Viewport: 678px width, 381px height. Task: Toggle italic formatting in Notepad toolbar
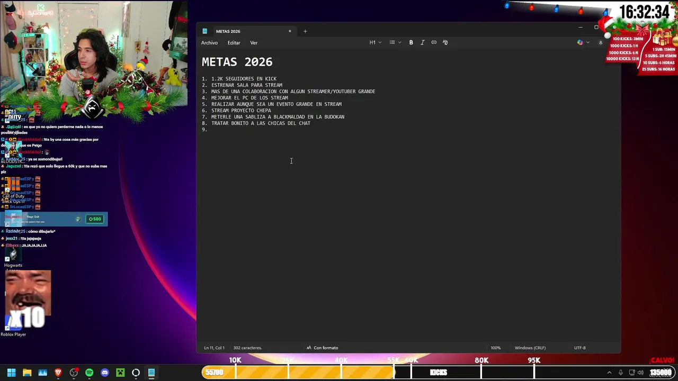pyautogui.click(x=422, y=42)
